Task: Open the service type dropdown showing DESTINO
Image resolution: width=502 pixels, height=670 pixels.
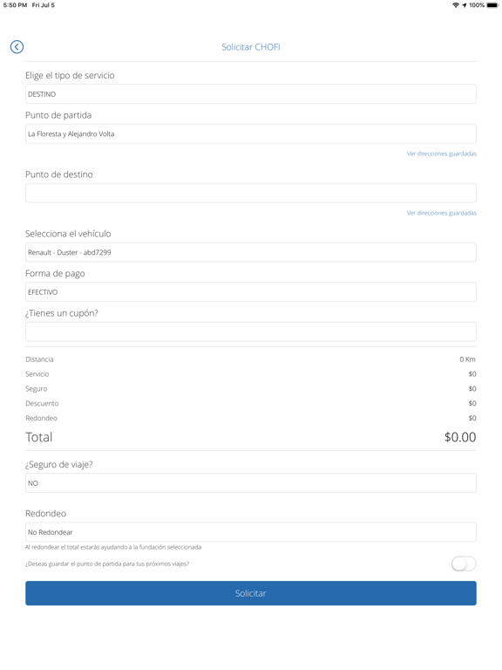Action: pos(251,94)
